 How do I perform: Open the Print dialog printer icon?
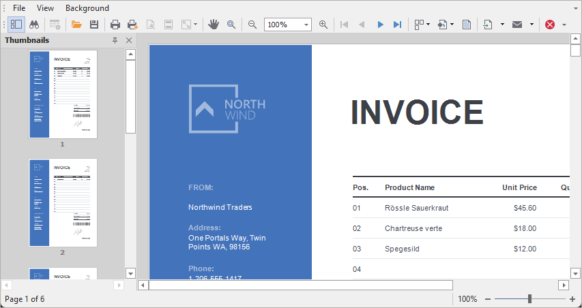[115, 25]
